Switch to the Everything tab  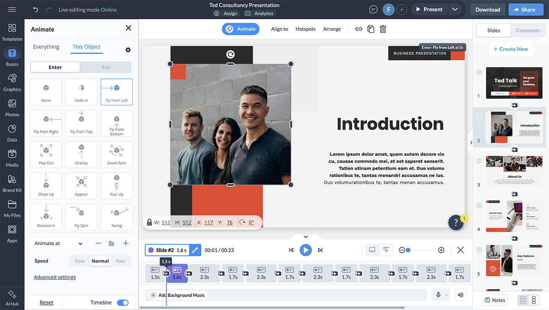pos(46,47)
